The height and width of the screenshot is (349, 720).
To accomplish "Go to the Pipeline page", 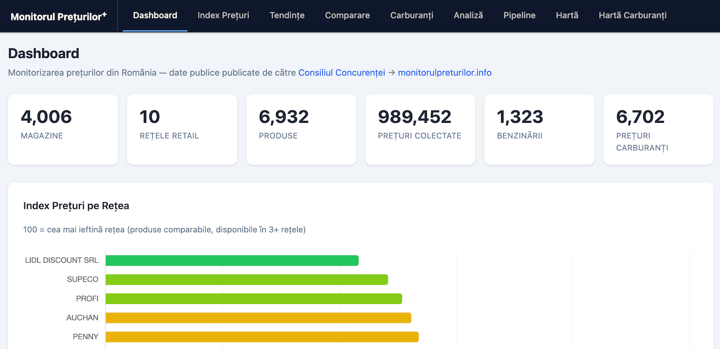I will pyautogui.click(x=519, y=16).
